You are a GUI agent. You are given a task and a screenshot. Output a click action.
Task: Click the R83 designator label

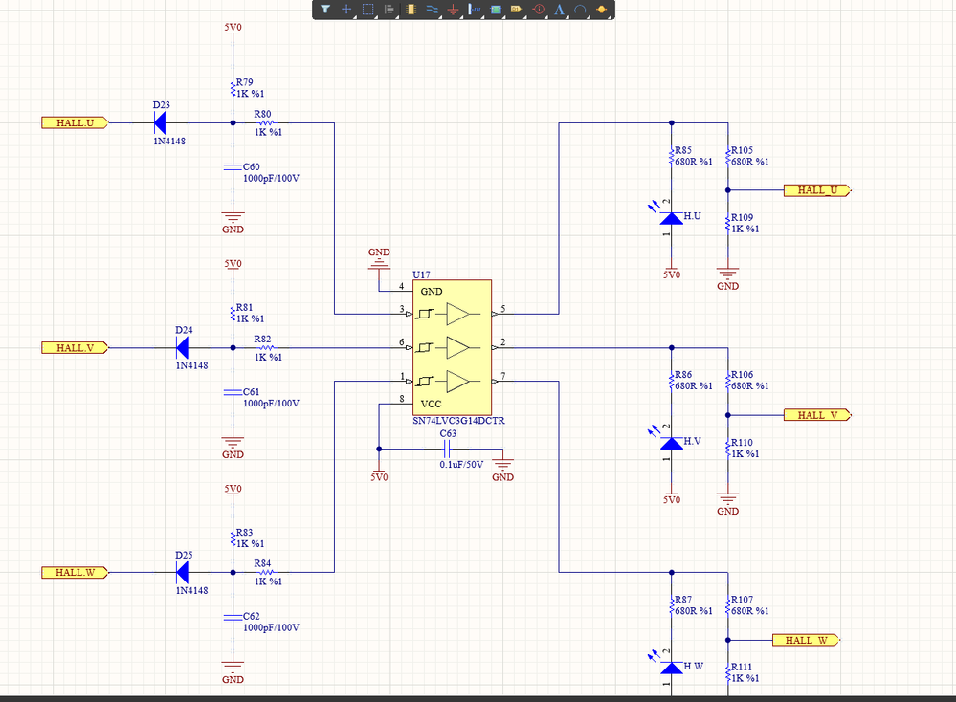click(x=244, y=533)
